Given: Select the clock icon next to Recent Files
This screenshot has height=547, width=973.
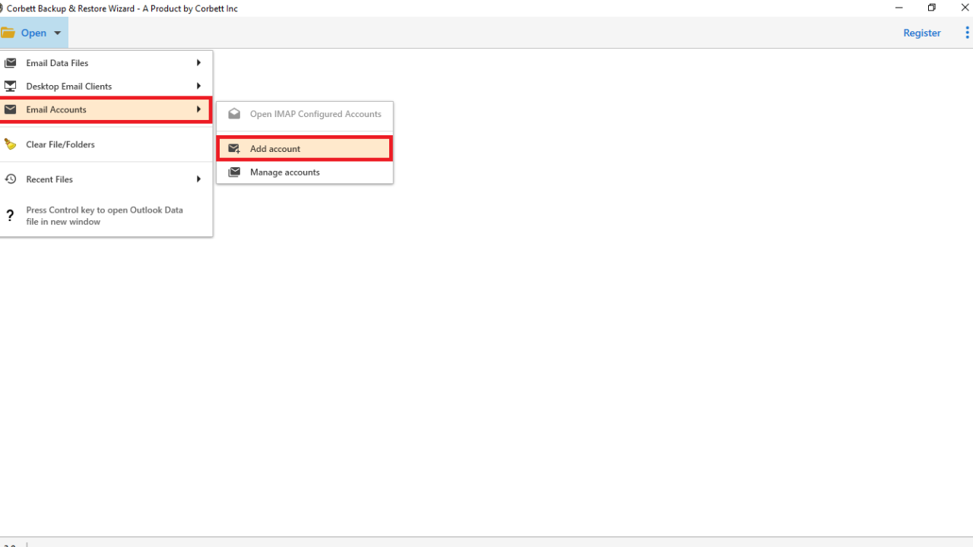Looking at the screenshot, I should coord(11,179).
